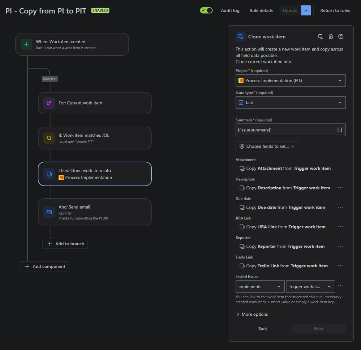Insert smart value using curly braces icon
Image resolution: width=361 pixels, height=350 pixels.
point(340,130)
